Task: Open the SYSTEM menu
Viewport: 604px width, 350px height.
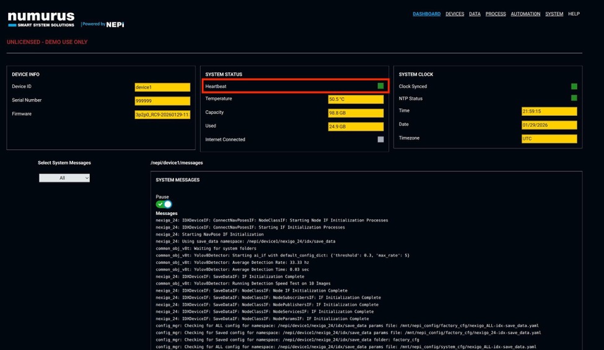Action: coord(554,14)
